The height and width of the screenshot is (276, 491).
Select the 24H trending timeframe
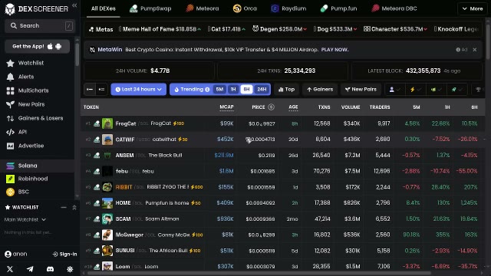[x=262, y=90]
